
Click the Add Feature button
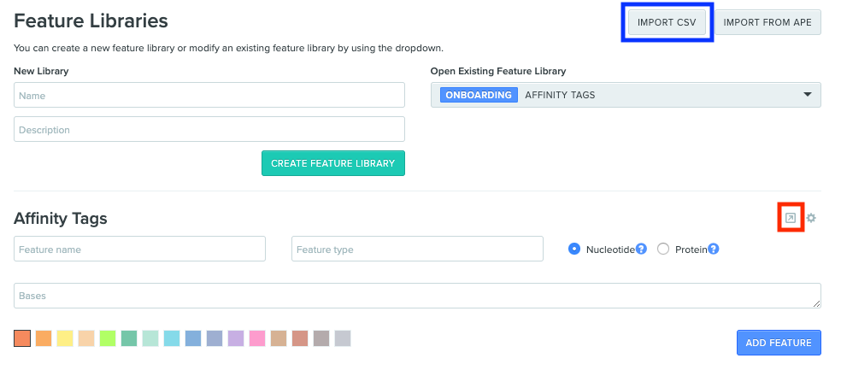[779, 342]
